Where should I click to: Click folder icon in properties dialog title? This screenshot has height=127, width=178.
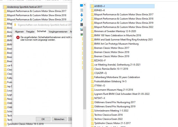point(15,25)
